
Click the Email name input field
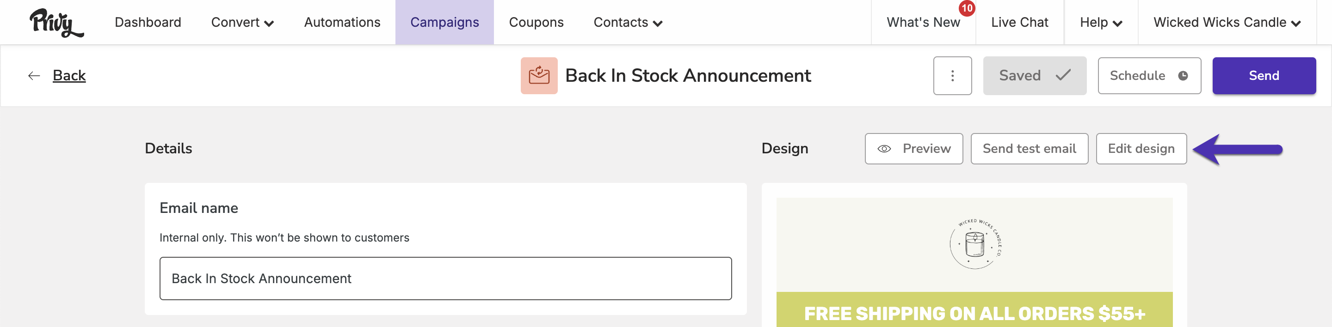tap(445, 279)
